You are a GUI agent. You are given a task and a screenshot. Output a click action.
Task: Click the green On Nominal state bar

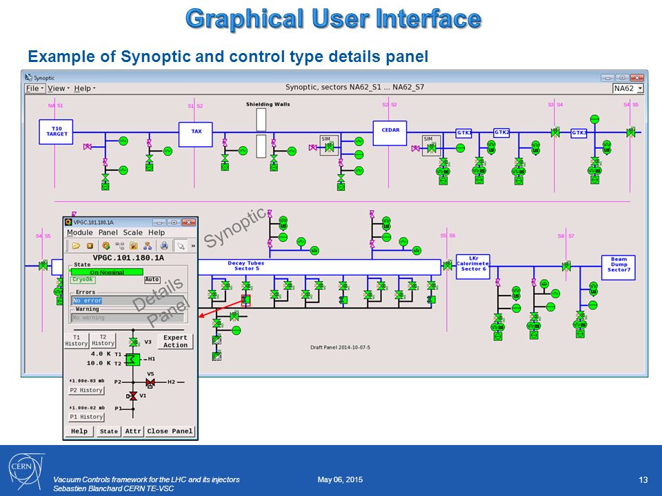(x=107, y=272)
